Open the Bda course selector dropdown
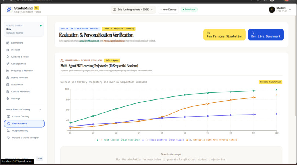Viewport: 297px width, 165px height. [x=133, y=10]
